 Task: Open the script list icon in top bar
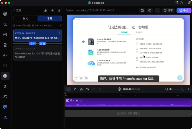coord(142,10)
